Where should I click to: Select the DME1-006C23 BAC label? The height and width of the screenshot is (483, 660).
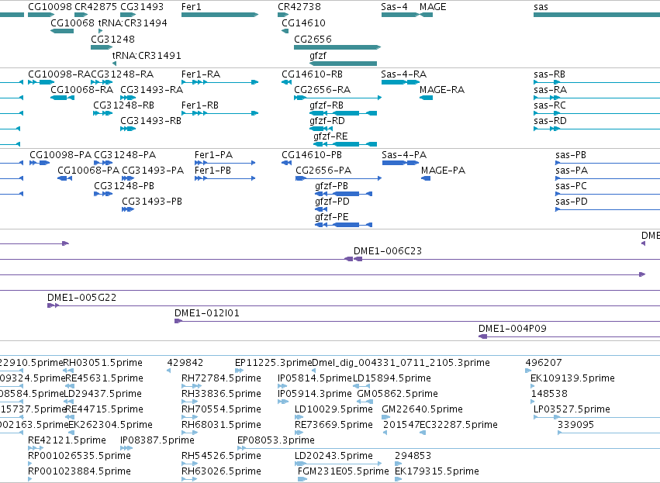click(388, 251)
